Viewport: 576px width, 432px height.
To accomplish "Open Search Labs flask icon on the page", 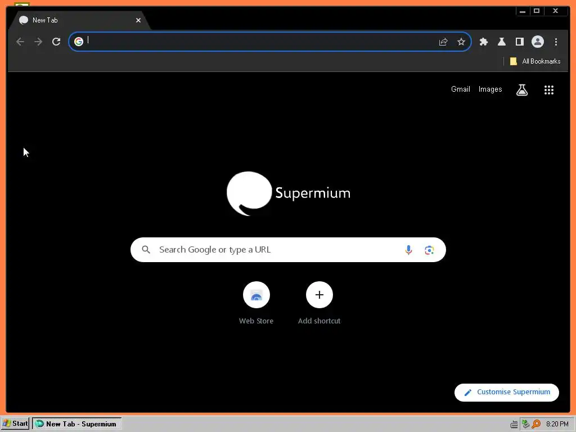I will 521,89.
